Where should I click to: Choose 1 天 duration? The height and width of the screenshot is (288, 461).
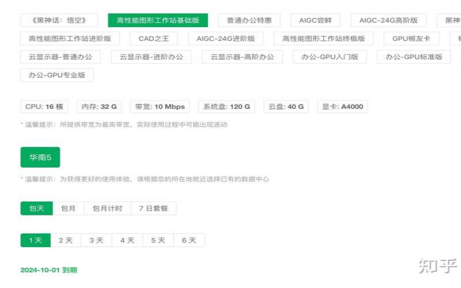click(36, 240)
